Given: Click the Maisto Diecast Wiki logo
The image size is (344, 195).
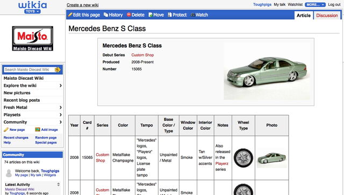Looking at the screenshot, I should [32, 38].
